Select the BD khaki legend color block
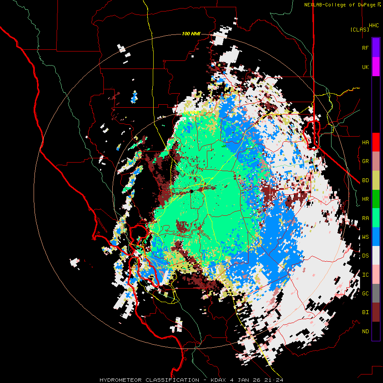383x383 pixels. [x=376, y=180]
